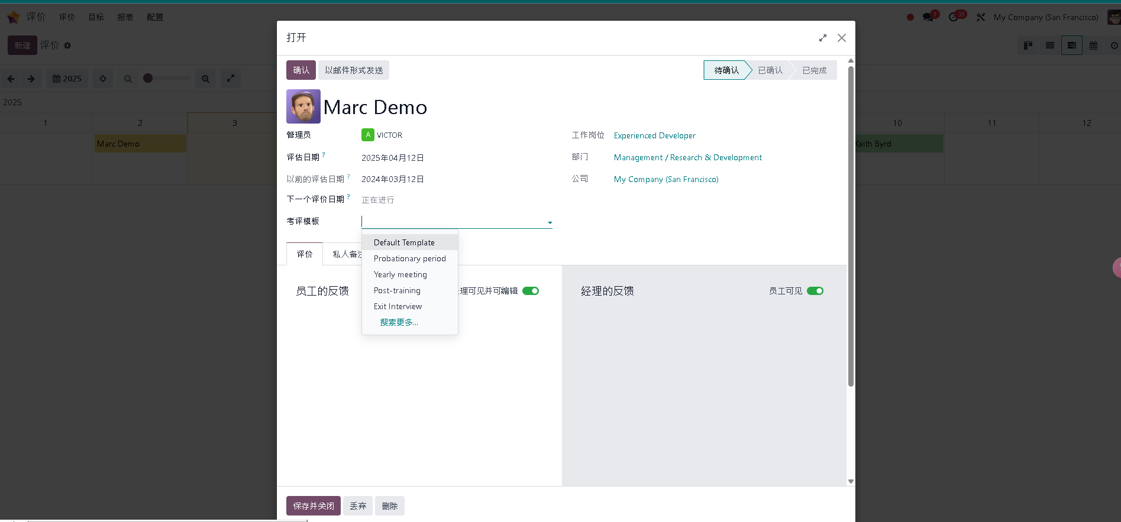Click the Gantt zoom slider handle
This screenshot has width=1121, height=522.
(x=148, y=78)
